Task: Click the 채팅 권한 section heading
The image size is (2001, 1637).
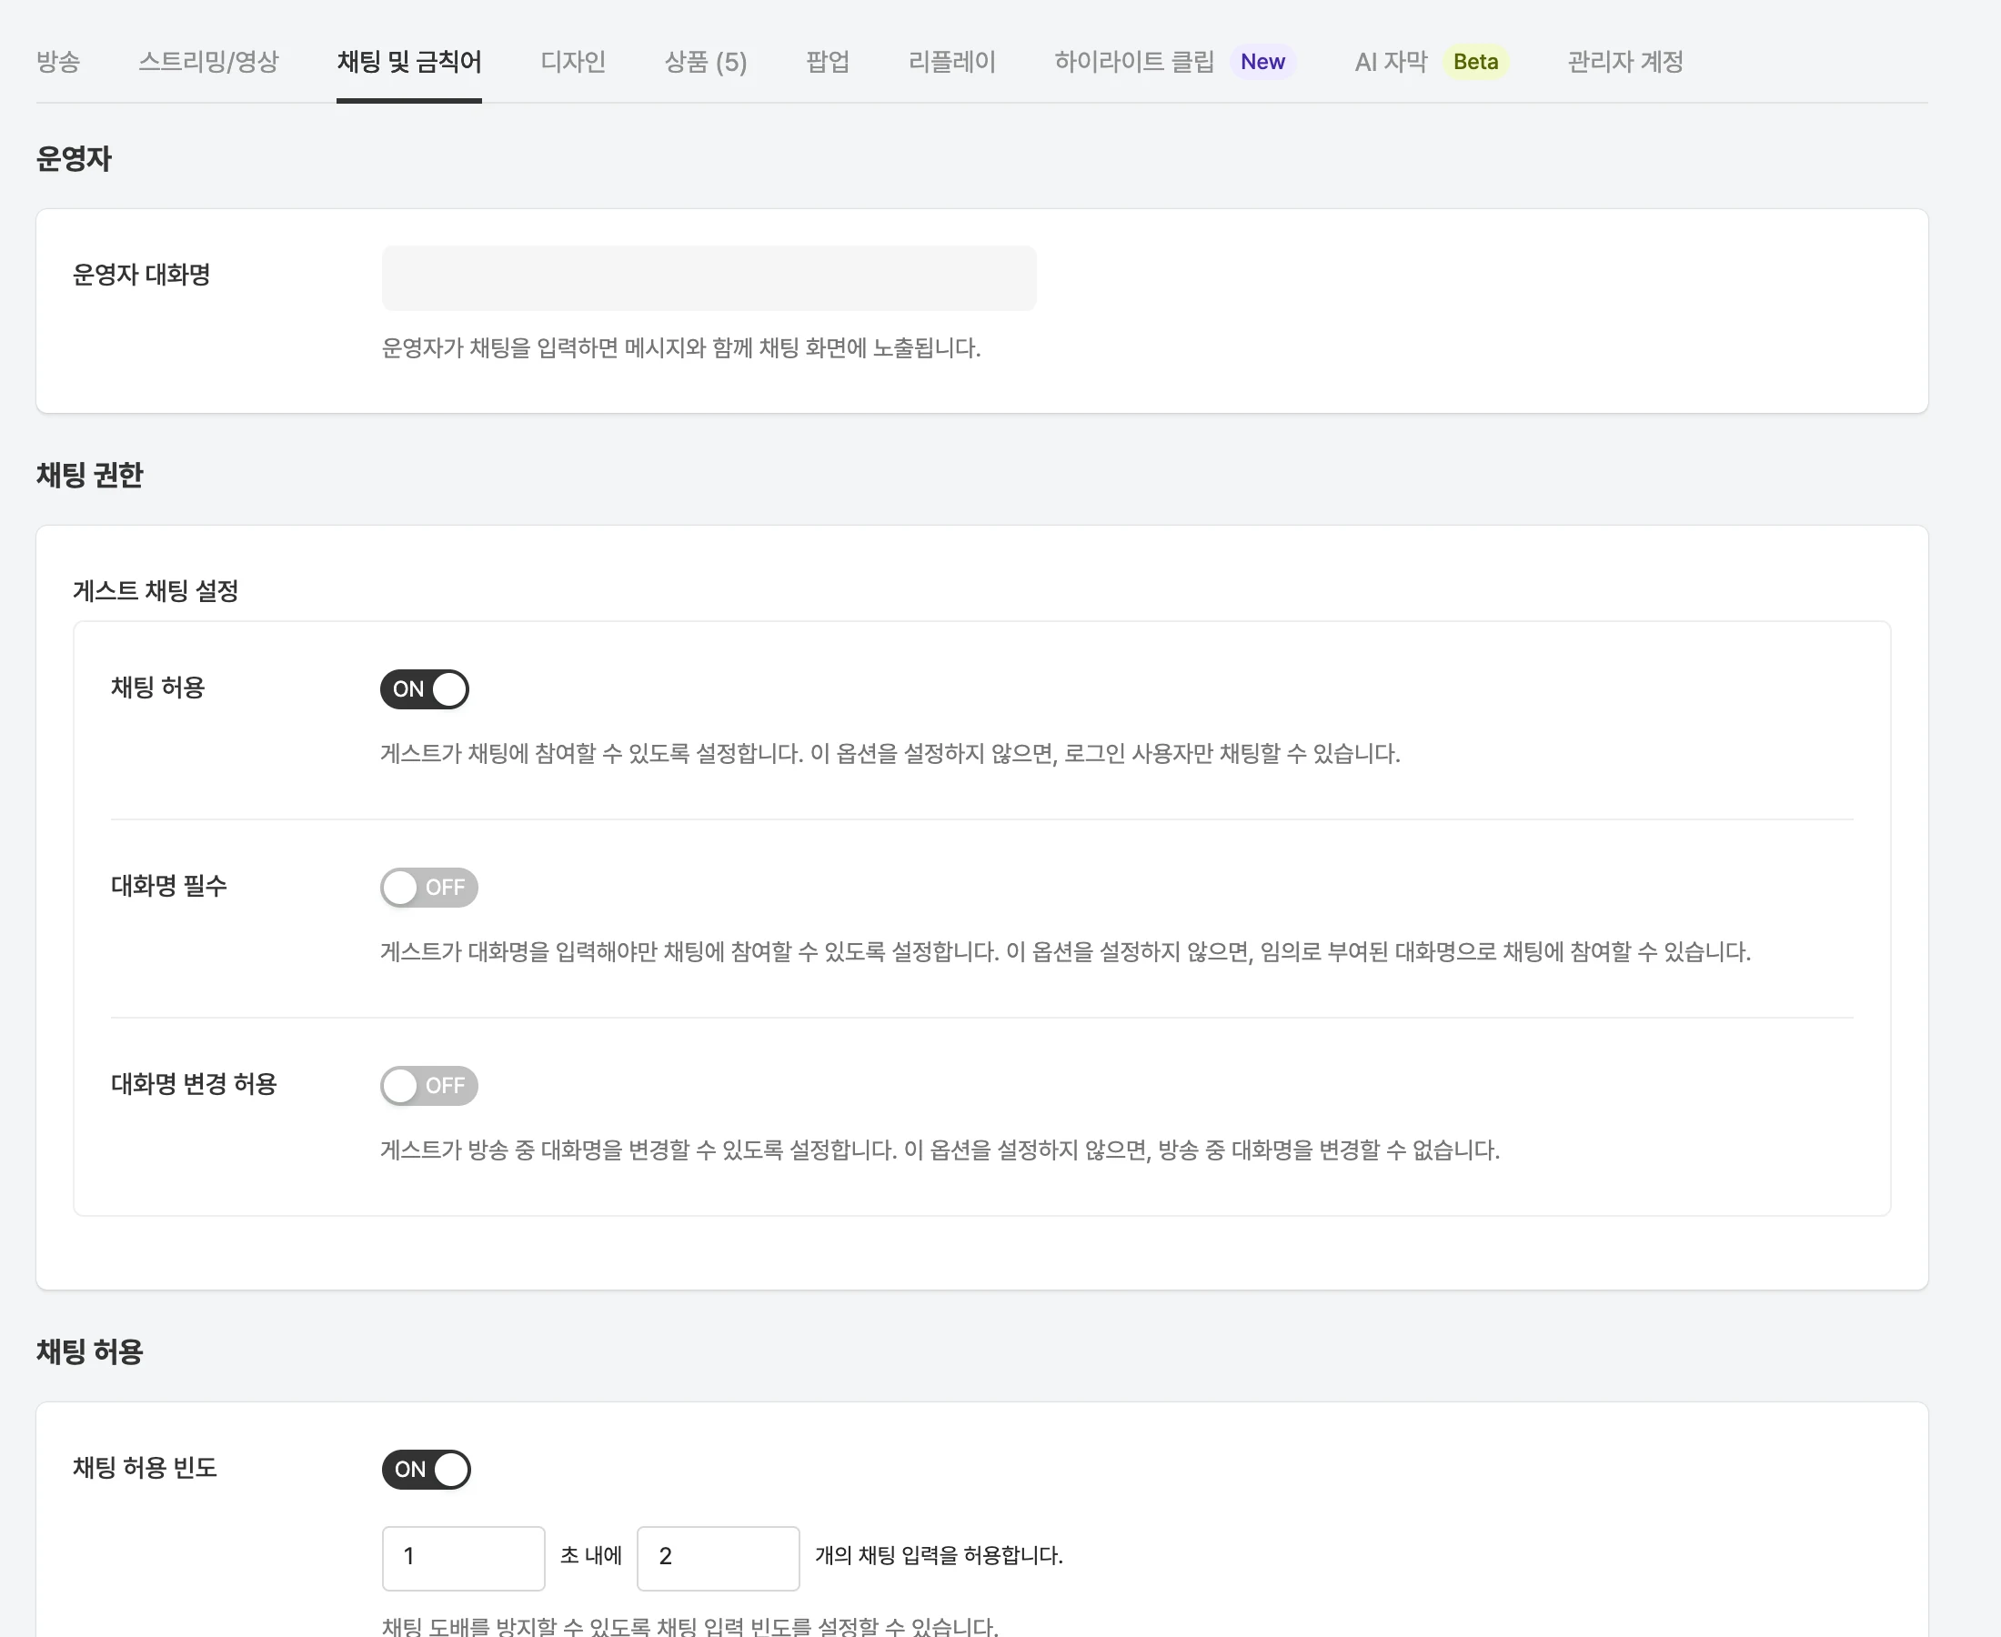Action: (x=89, y=475)
